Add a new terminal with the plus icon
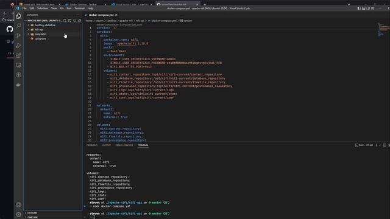 [377, 145]
